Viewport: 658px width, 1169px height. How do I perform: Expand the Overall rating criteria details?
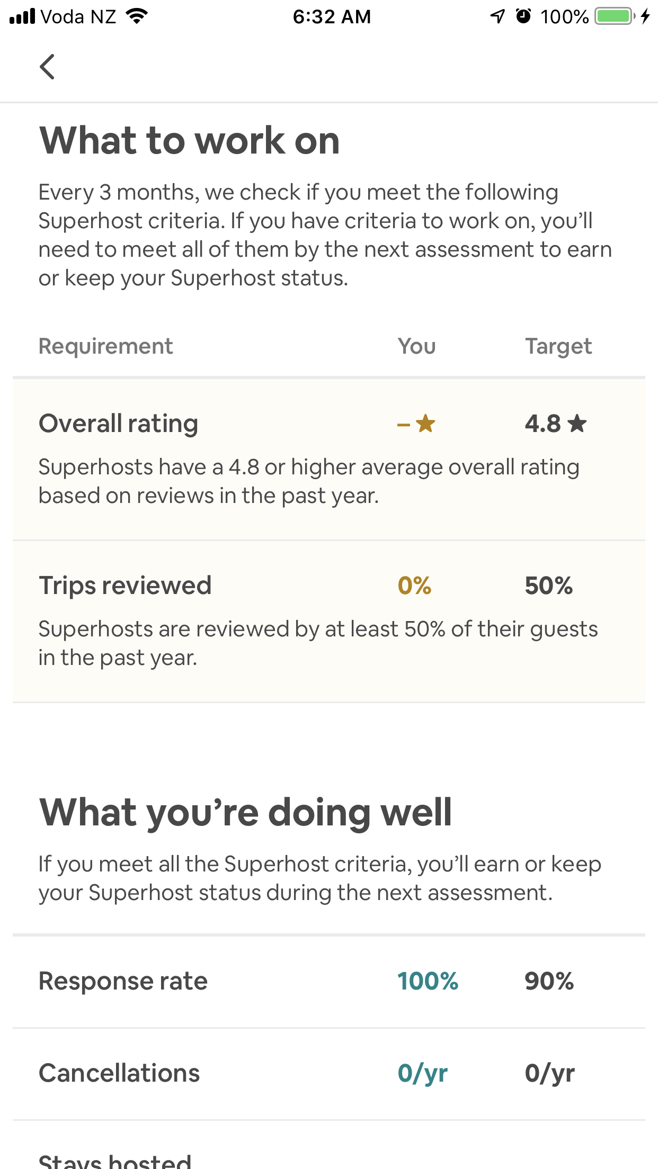pos(318,455)
